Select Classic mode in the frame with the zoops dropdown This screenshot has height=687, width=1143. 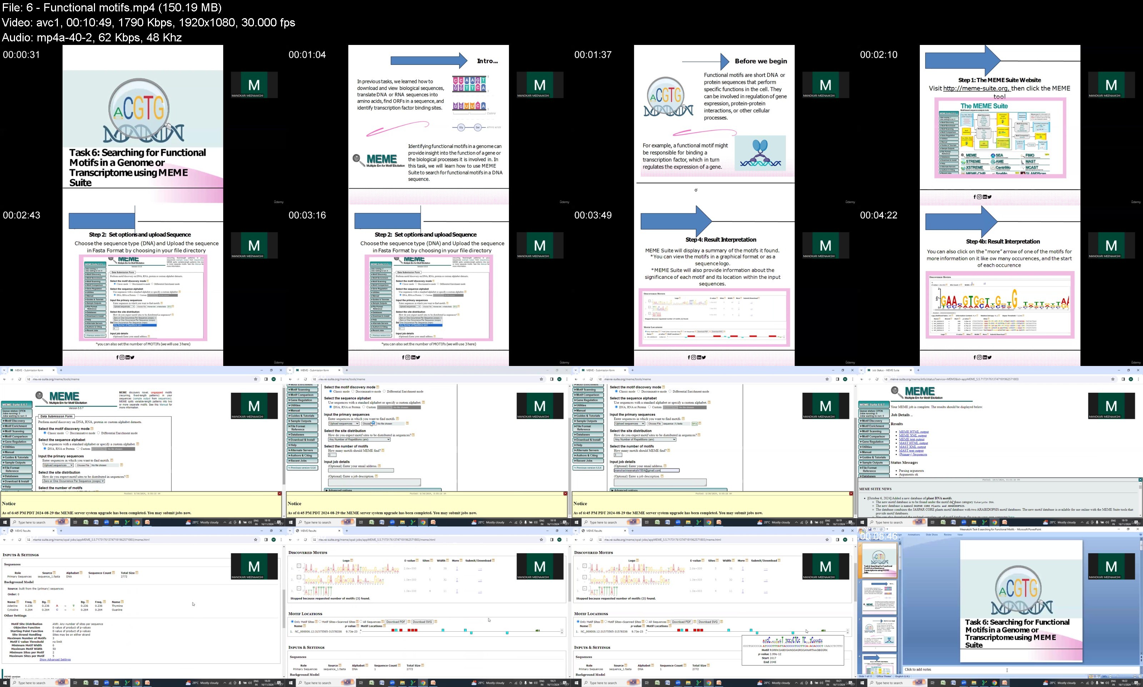(45, 433)
